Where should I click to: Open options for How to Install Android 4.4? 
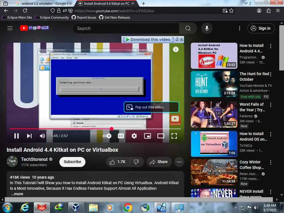271,46
